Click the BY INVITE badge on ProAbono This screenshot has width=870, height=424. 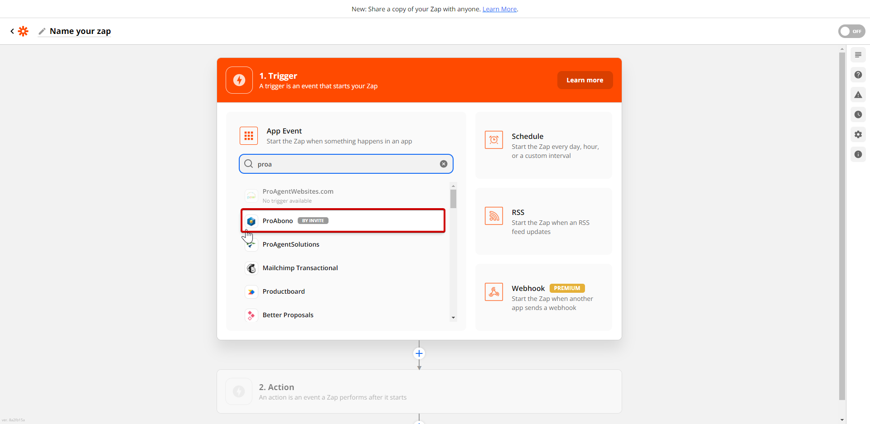pyautogui.click(x=313, y=221)
